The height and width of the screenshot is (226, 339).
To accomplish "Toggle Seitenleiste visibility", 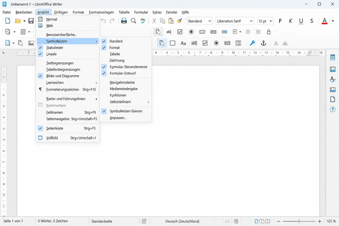I will point(68,128).
